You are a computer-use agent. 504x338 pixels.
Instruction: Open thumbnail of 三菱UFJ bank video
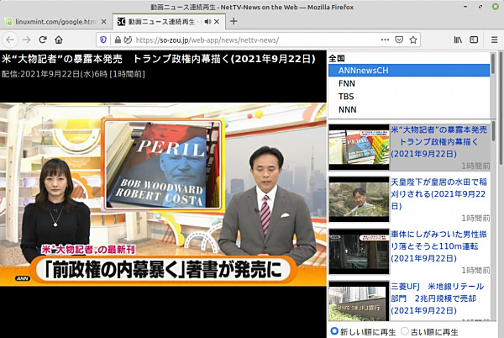point(359,301)
